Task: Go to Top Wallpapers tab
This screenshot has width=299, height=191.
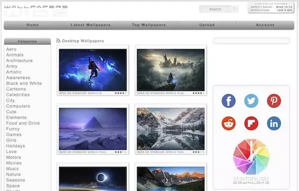Action: (149, 25)
